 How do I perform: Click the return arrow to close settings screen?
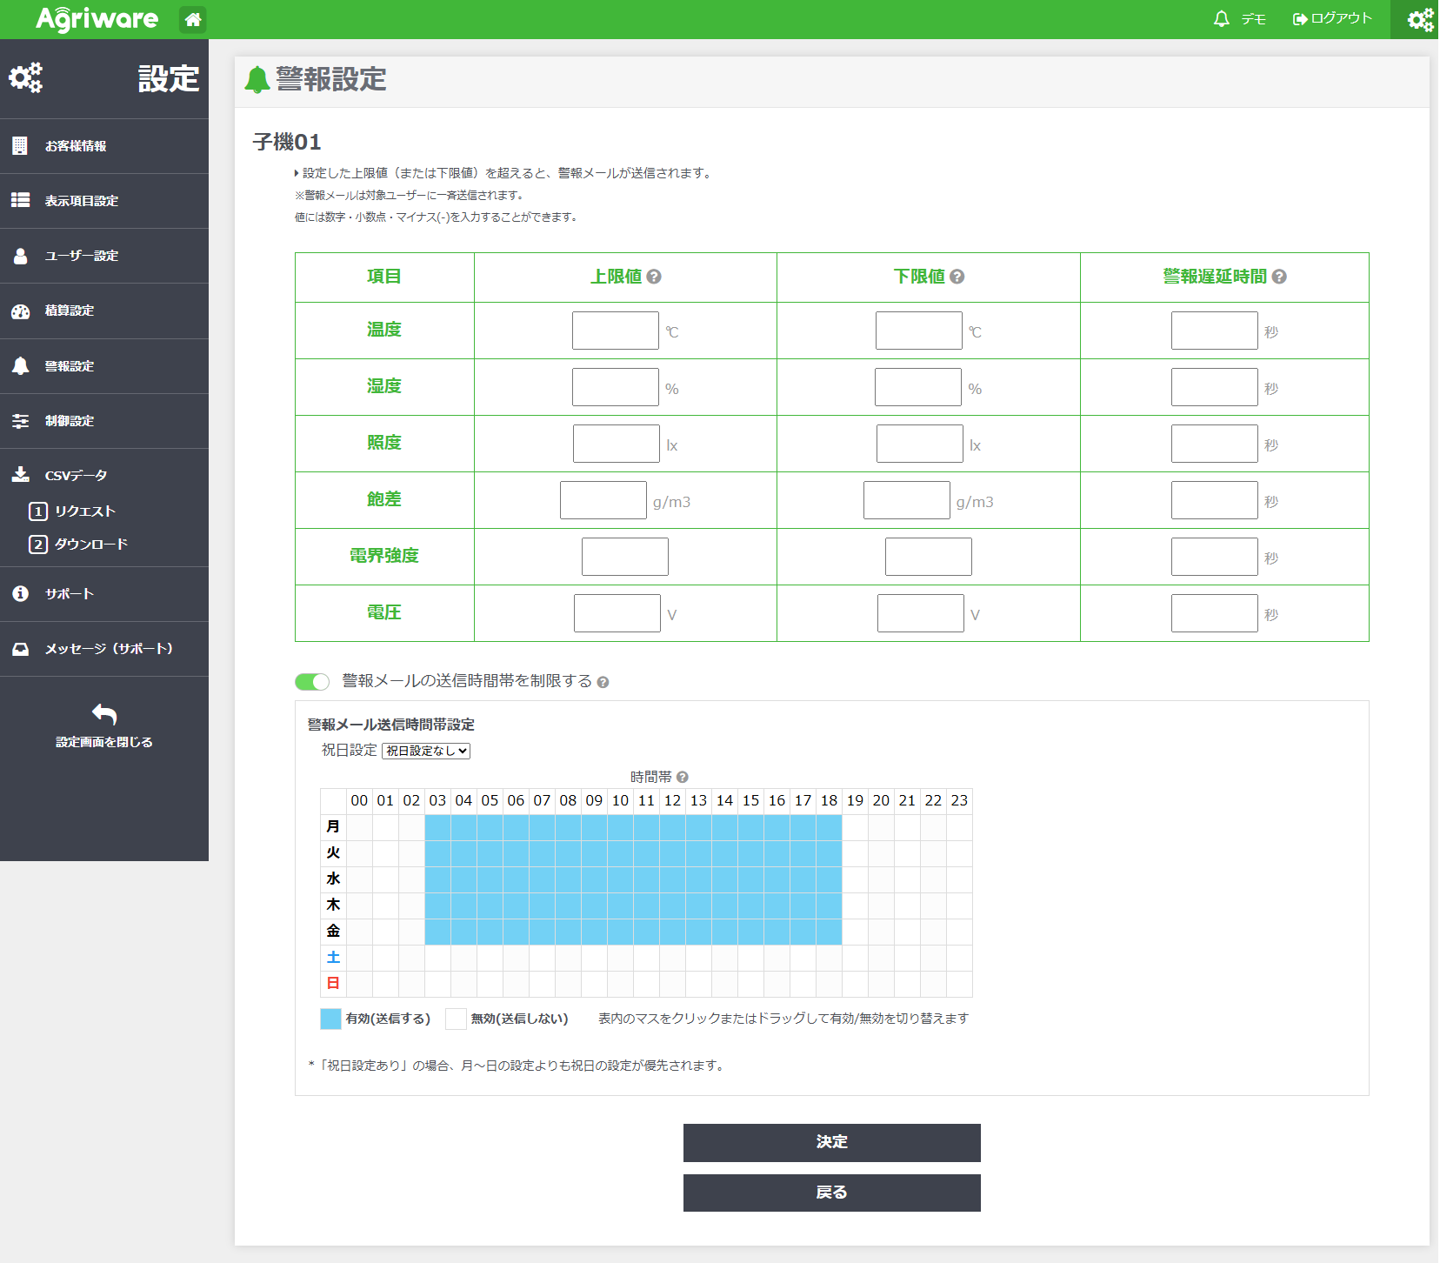[104, 715]
